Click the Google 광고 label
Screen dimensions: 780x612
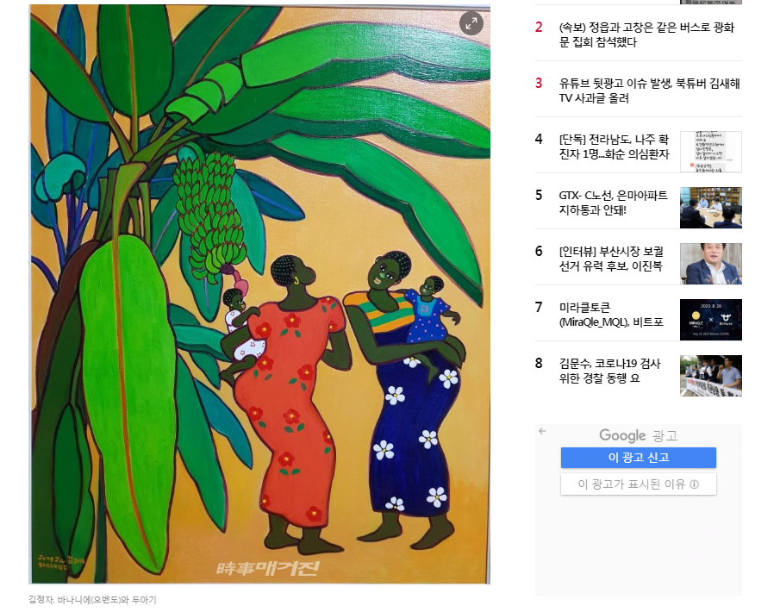coord(639,435)
